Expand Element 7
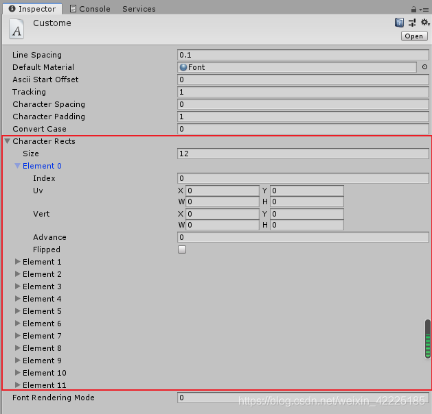Screen dimensions: 432x414 pyautogui.click(x=17, y=336)
